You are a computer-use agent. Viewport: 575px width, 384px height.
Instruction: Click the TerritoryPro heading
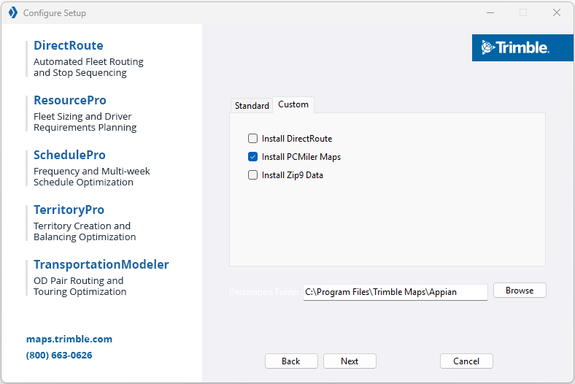(x=69, y=210)
